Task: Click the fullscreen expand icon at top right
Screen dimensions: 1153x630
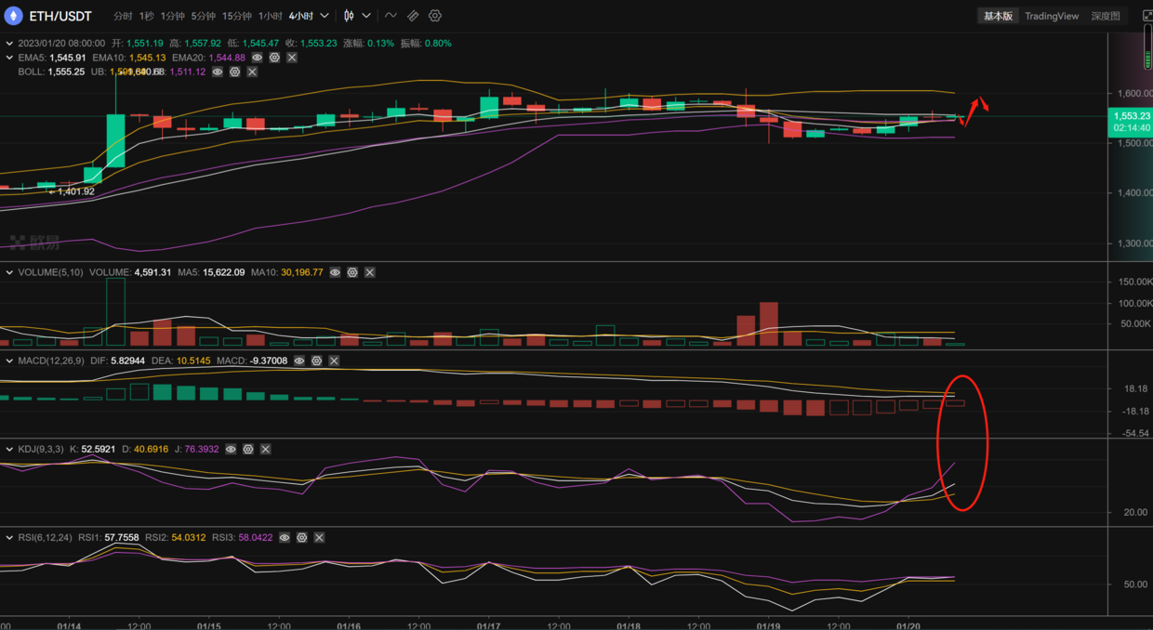Action: coord(1147,16)
